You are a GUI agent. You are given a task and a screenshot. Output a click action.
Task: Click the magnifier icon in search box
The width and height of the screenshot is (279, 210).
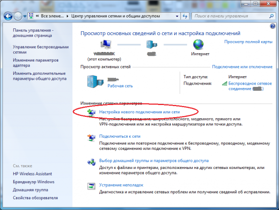271,16
